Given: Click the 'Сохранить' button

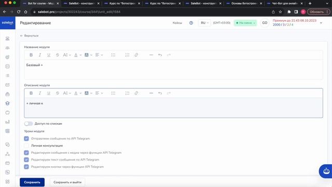Looking at the screenshot, I should tap(32, 182).
